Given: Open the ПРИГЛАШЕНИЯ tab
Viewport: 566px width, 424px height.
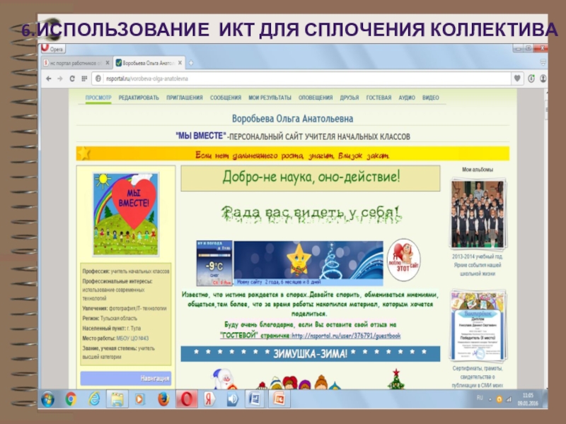Looking at the screenshot, I should coord(185,98).
